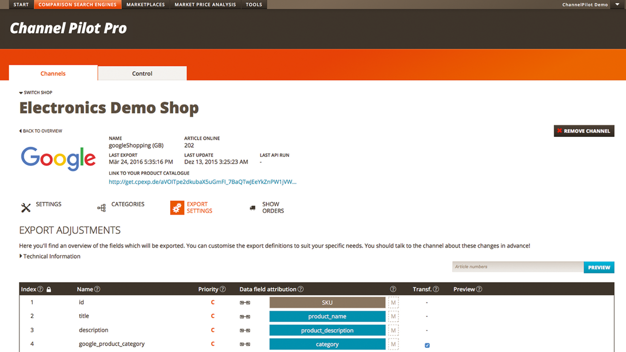Screen dimensions: 626x352
Task: Expand the Technical Information section
Action: click(x=49, y=256)
